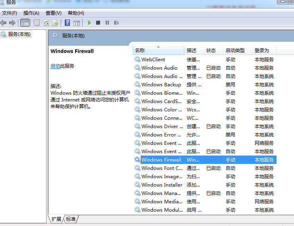The height and width of the screenshot is (226, 294).
Task: Click the gear icon beside Windows Media...
Action: click(137, 202)
